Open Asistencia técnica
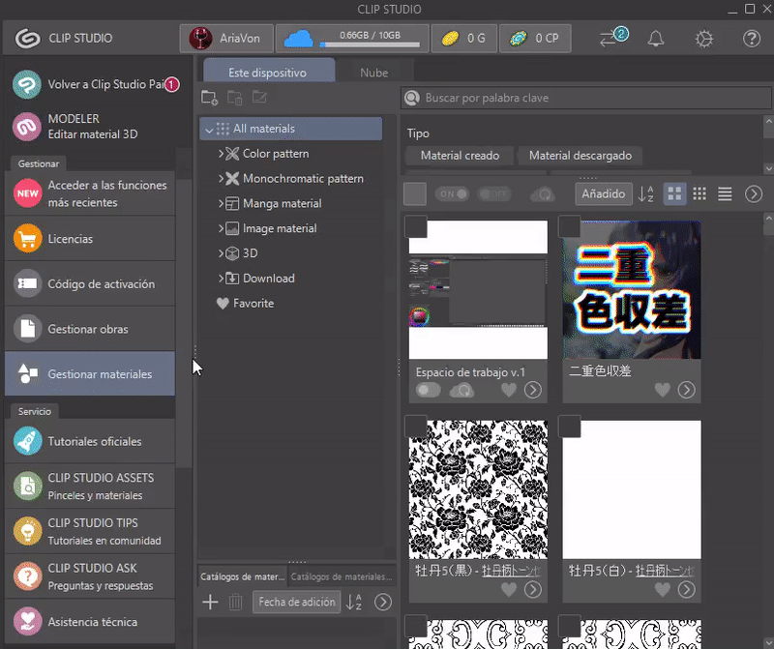 coord(90,622)
